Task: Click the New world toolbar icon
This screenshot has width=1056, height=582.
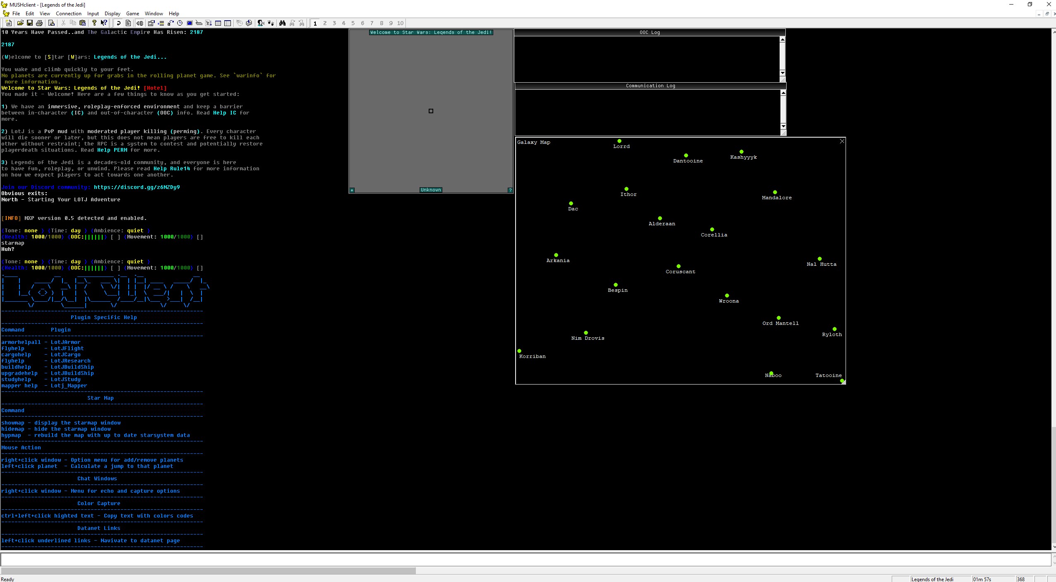Action: pos(9,23)
